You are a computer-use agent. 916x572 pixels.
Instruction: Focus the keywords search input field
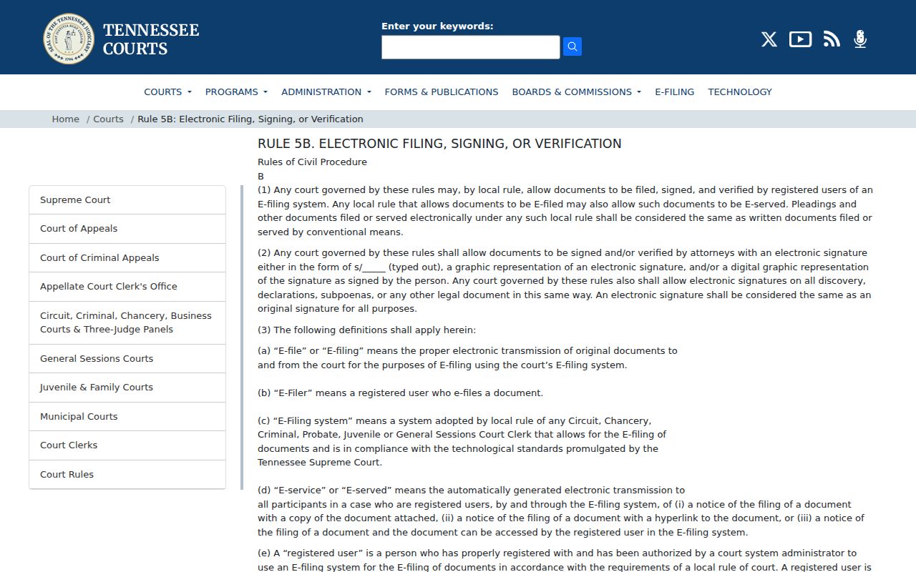pyautogui.click(x=471, y=47)
